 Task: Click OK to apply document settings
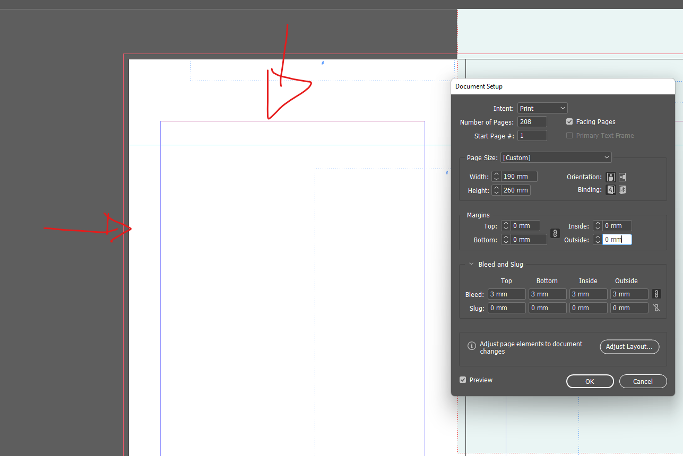point(590,381)
